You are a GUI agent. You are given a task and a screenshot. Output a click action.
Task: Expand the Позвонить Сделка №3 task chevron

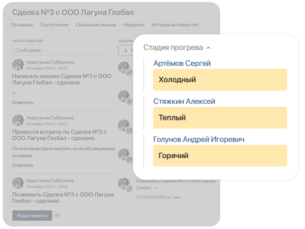point(156,188)
